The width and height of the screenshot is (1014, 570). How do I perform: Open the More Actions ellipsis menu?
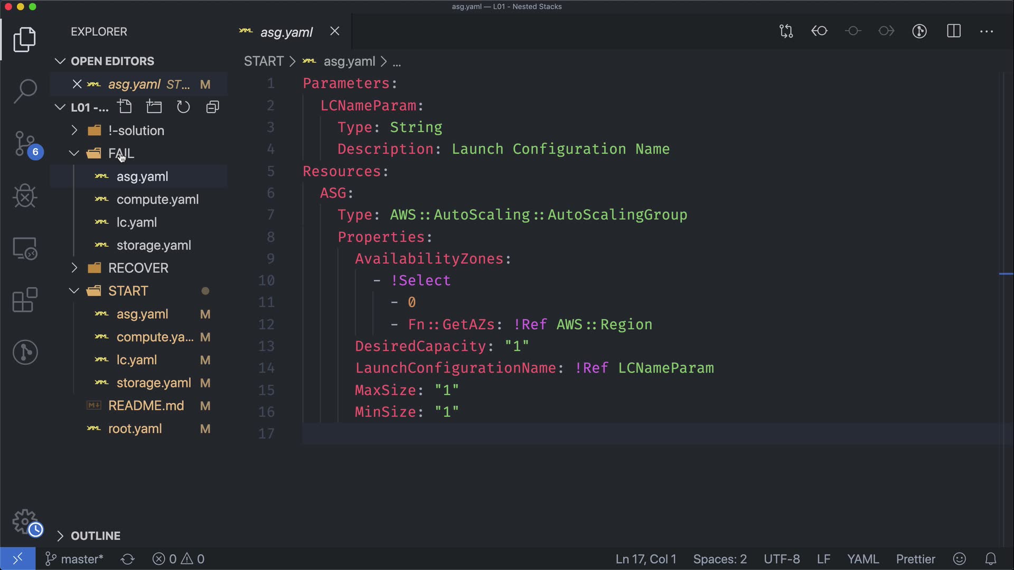(987, 31)
